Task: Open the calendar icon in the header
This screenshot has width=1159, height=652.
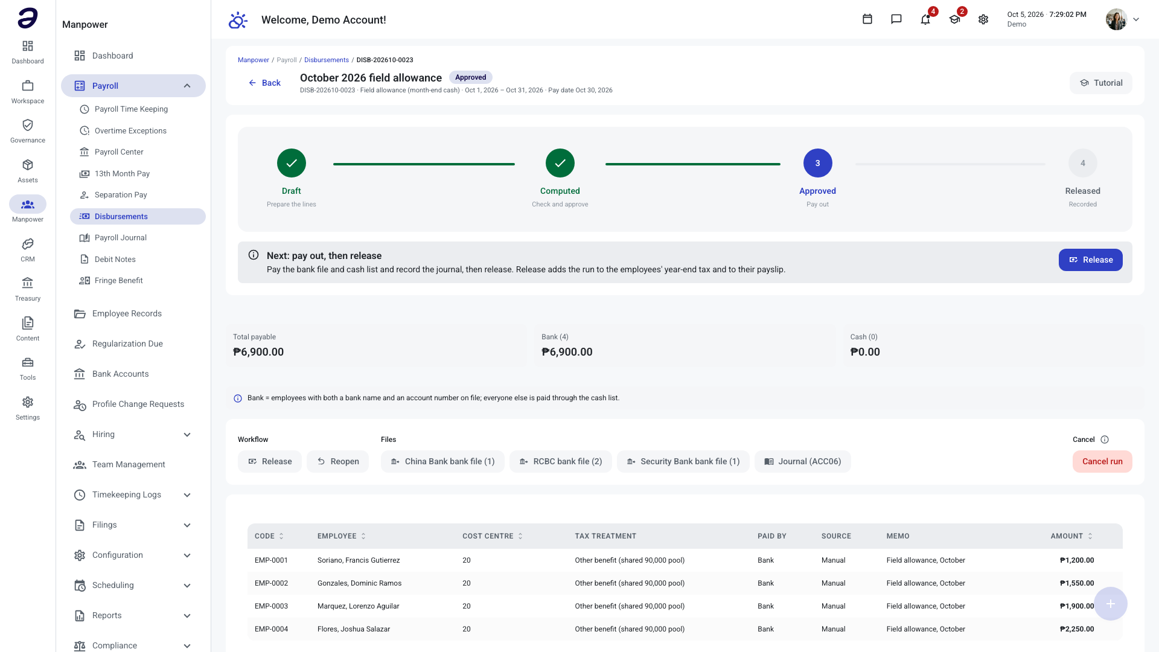Action: [867, 19]
